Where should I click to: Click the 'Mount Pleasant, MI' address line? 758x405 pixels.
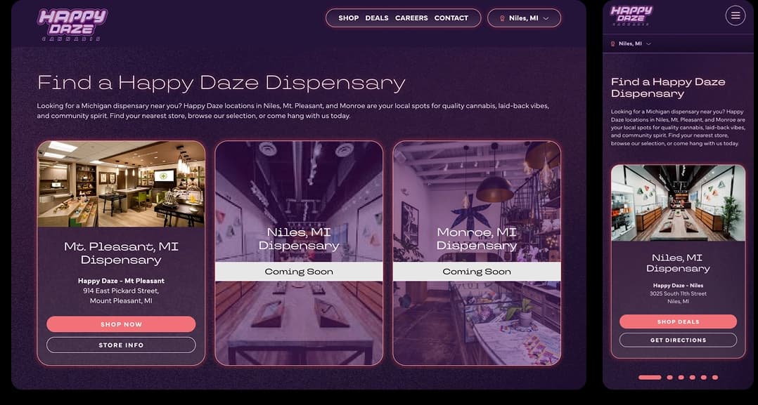(121, 301)
